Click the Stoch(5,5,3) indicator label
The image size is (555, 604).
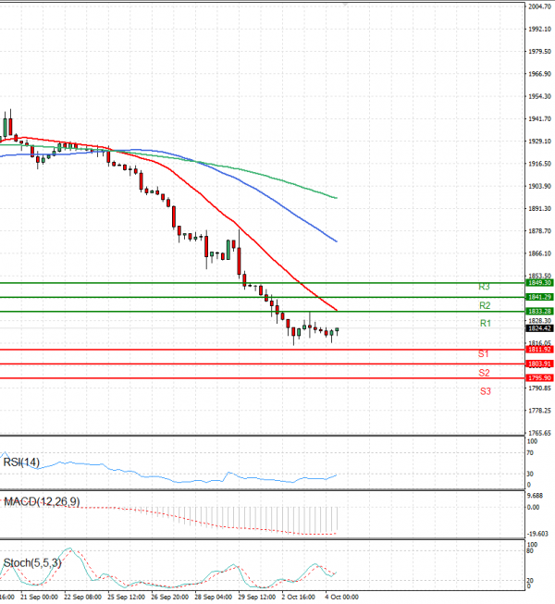coord(32,562)
